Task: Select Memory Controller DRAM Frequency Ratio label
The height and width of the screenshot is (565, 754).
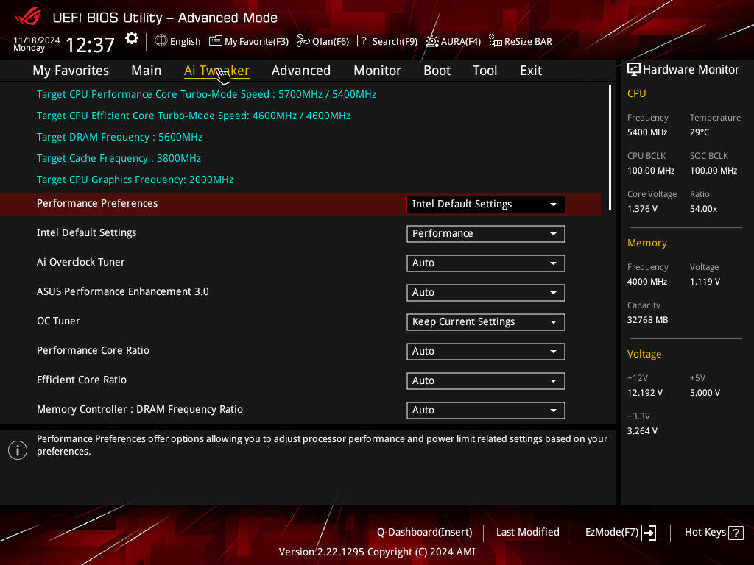Action: (x=140, y=409)
